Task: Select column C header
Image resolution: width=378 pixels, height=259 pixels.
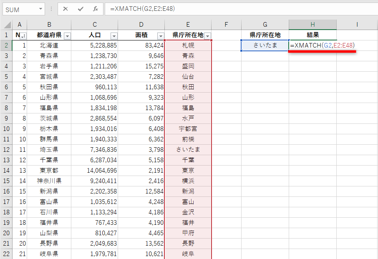Action: tap(94, 25)
